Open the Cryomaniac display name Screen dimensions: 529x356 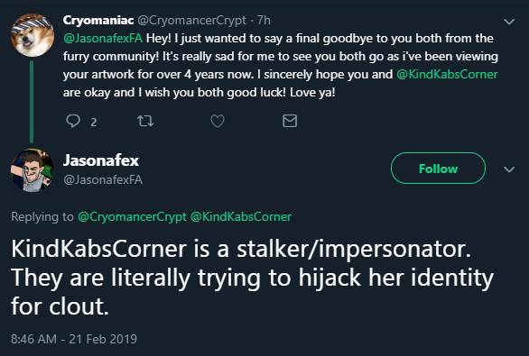tap(98, 21)
